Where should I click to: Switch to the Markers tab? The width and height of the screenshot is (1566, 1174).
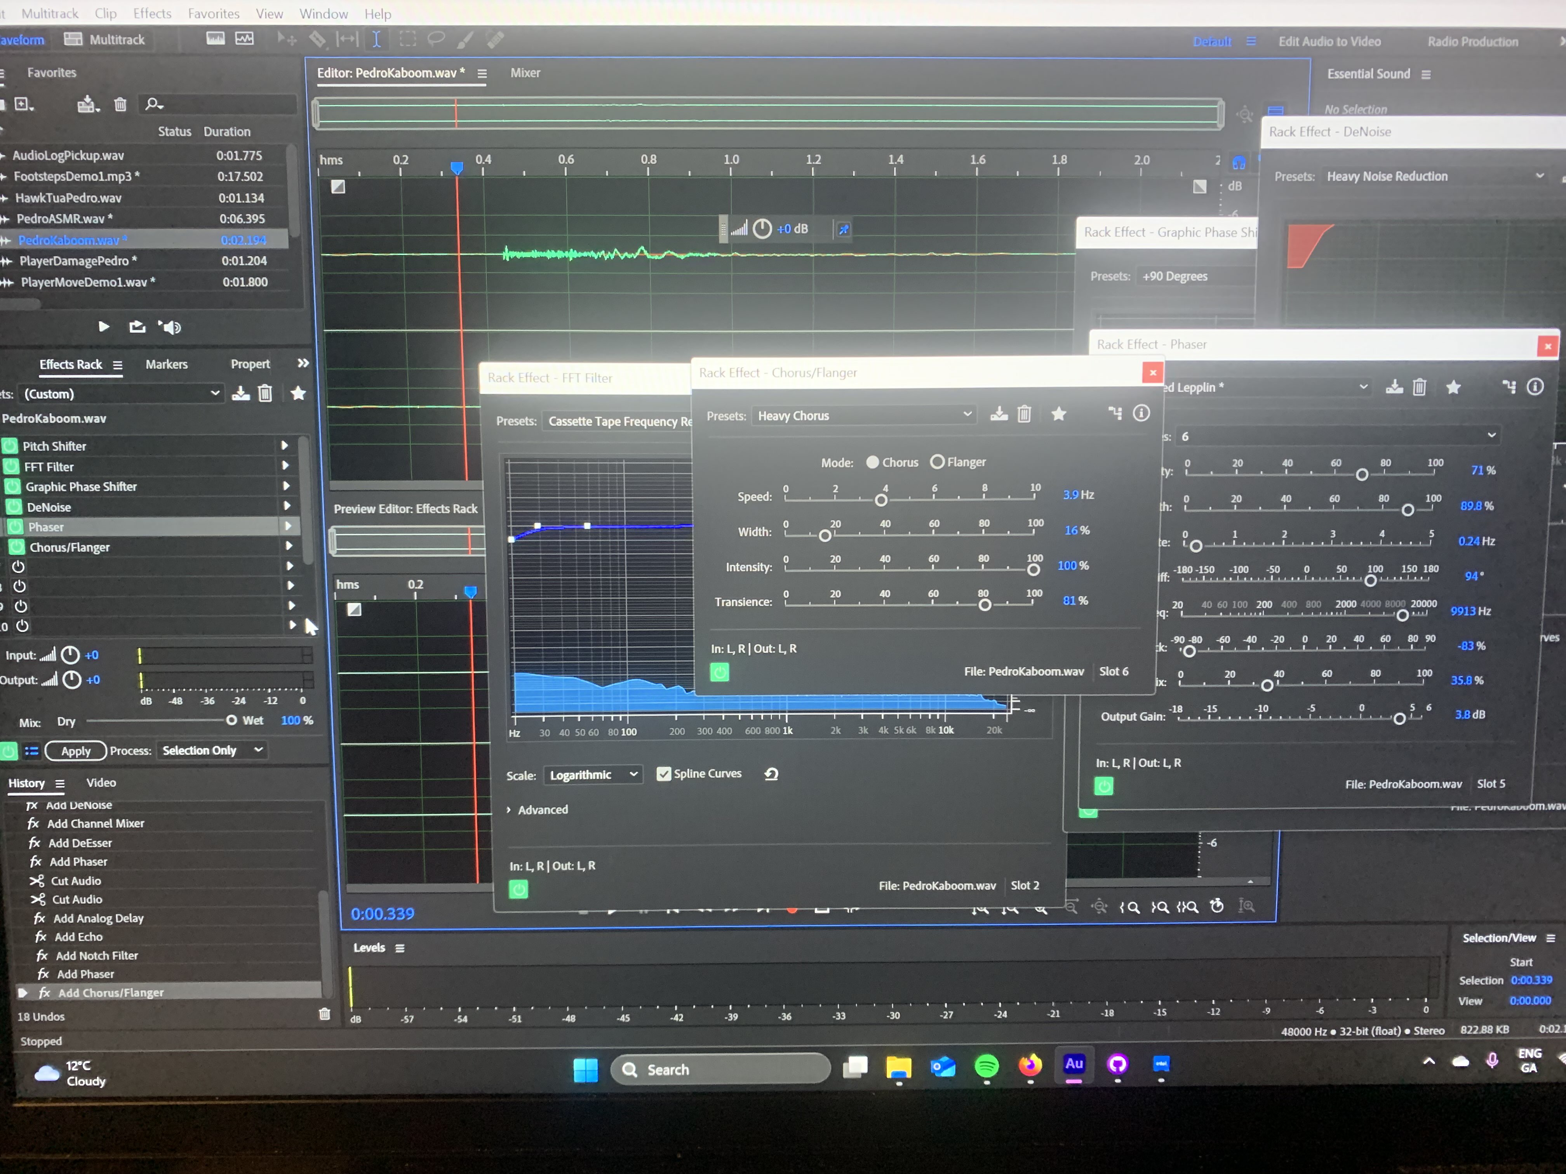click(x=166, y=365)
